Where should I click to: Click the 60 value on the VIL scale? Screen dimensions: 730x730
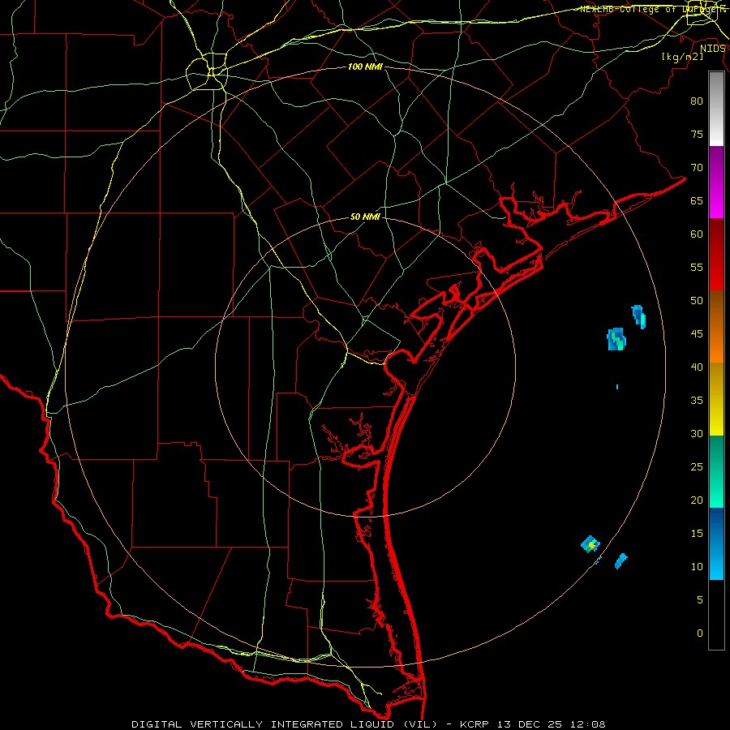pyautogui.click(x=697, y=234)
